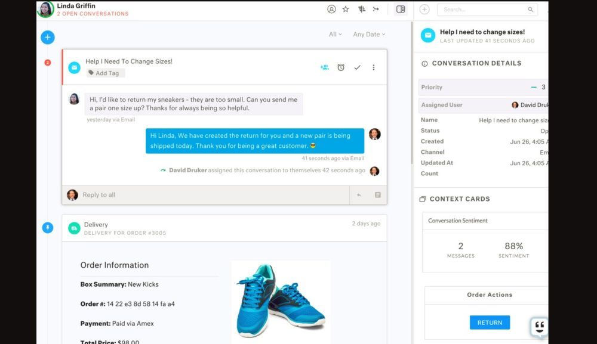
Task: Click the blue plus new conversation button
Action: click(48, 38)
